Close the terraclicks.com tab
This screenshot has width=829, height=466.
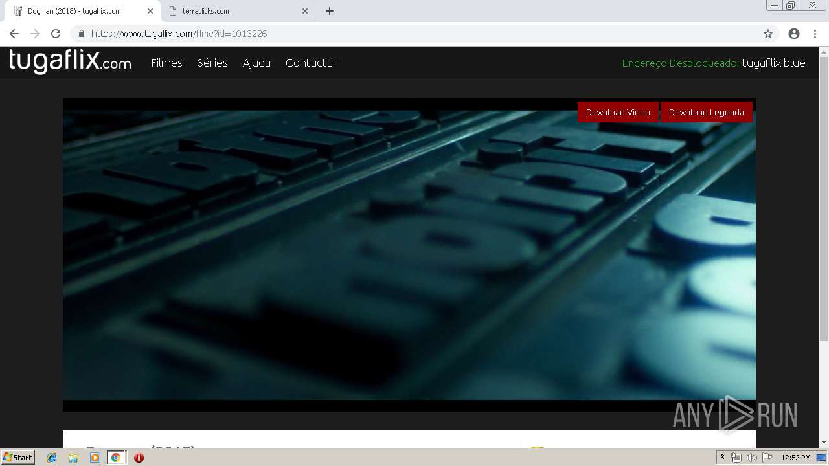point(305,11)
